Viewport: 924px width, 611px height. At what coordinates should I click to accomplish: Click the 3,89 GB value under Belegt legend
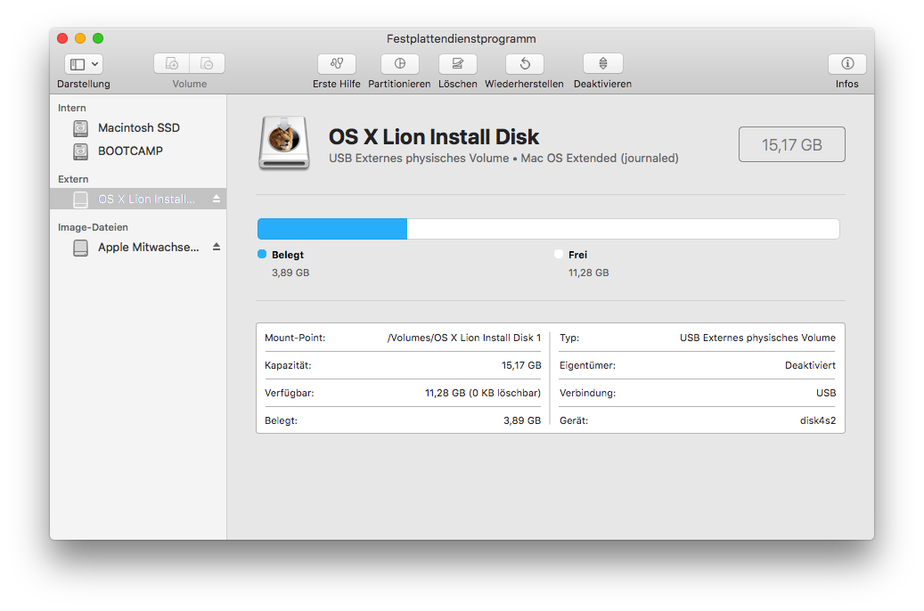[x=290, y=273]
